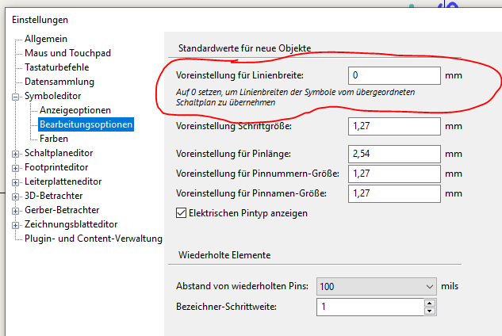Click the Wiederholte Elemente heading

[224, 255]
